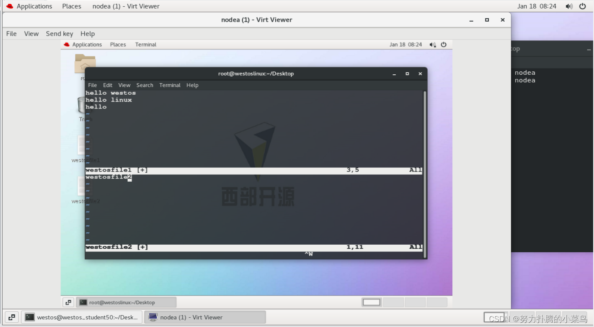
Task: Click 'hello linux' line in vim
Action: (109, 100)
